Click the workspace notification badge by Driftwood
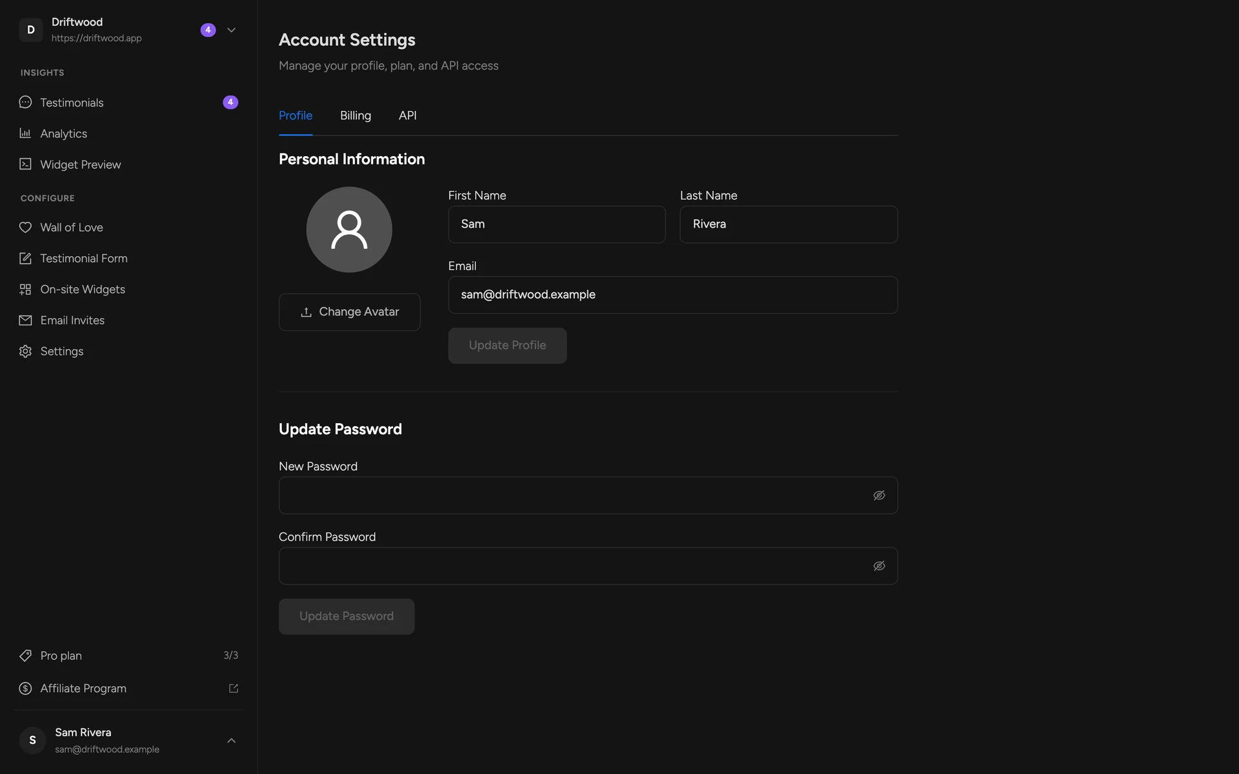Viewport: 1239px width, 774px height. click(x=208, y=30)
